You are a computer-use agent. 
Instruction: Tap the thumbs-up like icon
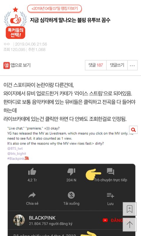[32, 172]
